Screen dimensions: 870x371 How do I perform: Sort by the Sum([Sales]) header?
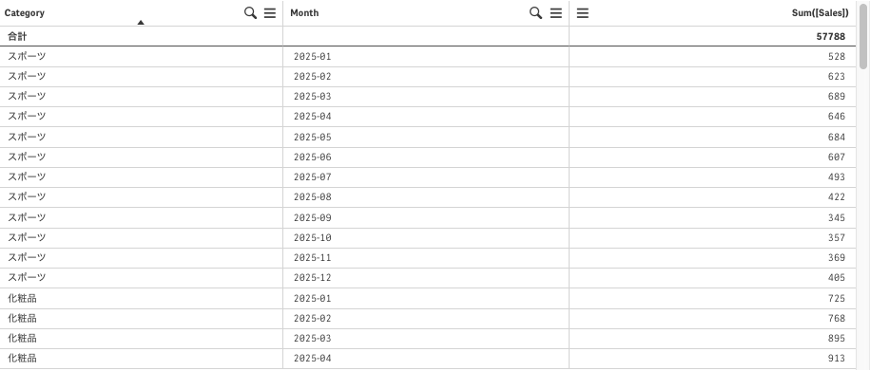[820, 12]
